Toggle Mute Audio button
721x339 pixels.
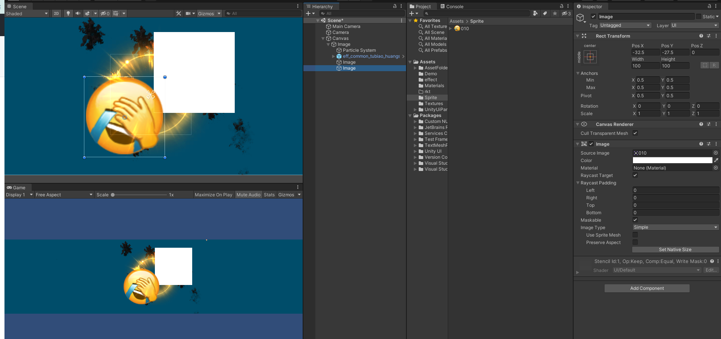249,195
